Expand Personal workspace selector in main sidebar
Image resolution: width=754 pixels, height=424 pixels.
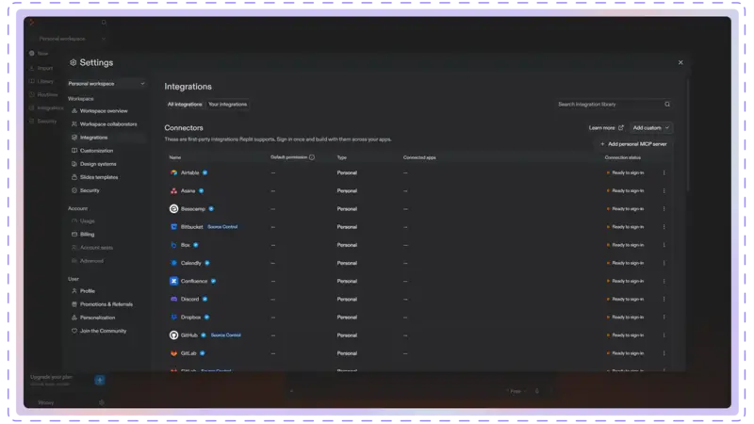pyautogui.click(x=72, y=39)
